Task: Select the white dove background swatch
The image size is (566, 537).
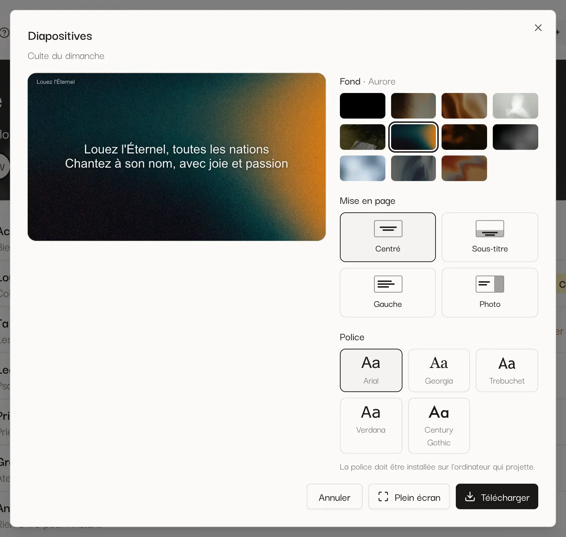Action: 515,106
